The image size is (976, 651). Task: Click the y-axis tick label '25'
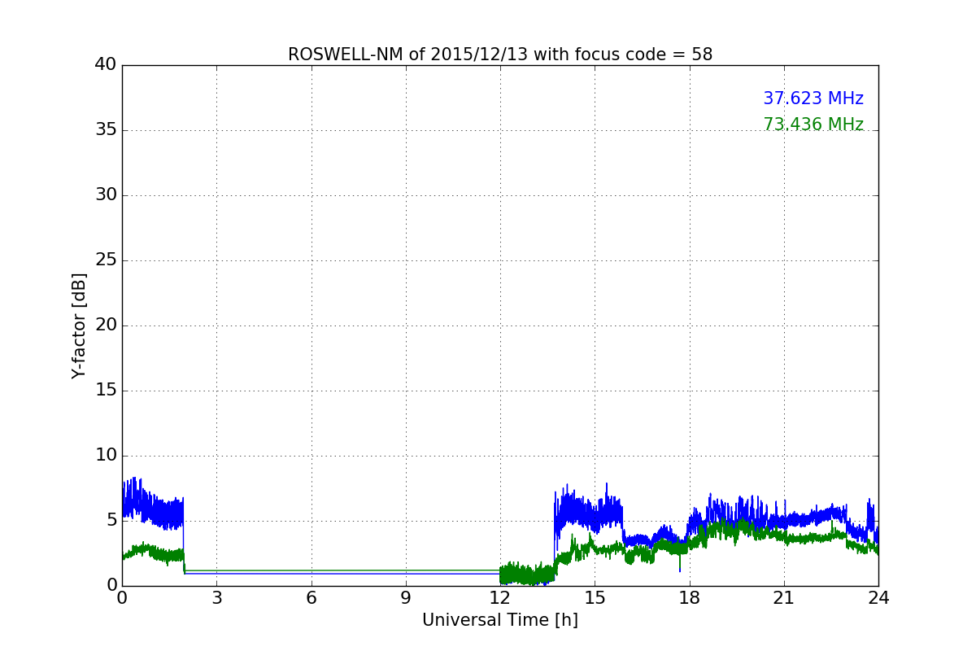(107, 260)
